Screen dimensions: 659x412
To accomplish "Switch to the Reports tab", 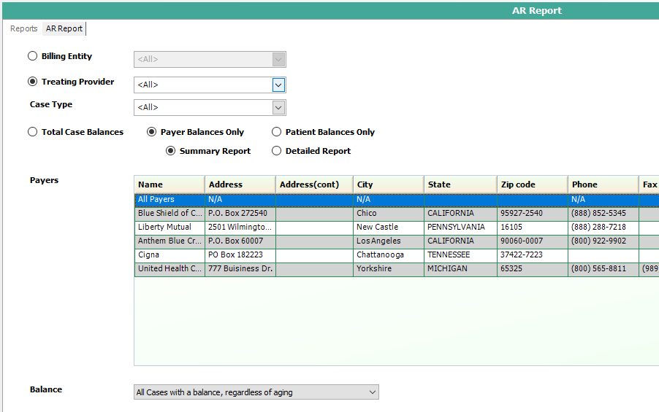I will (23, 28).
